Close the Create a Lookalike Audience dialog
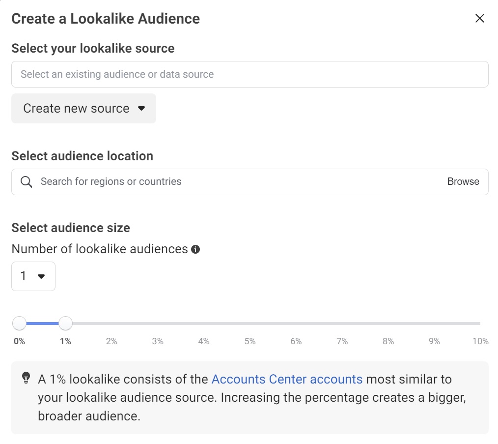Viewport: 498px width, 444px height. pyautogui.click(x=479, y=19)
